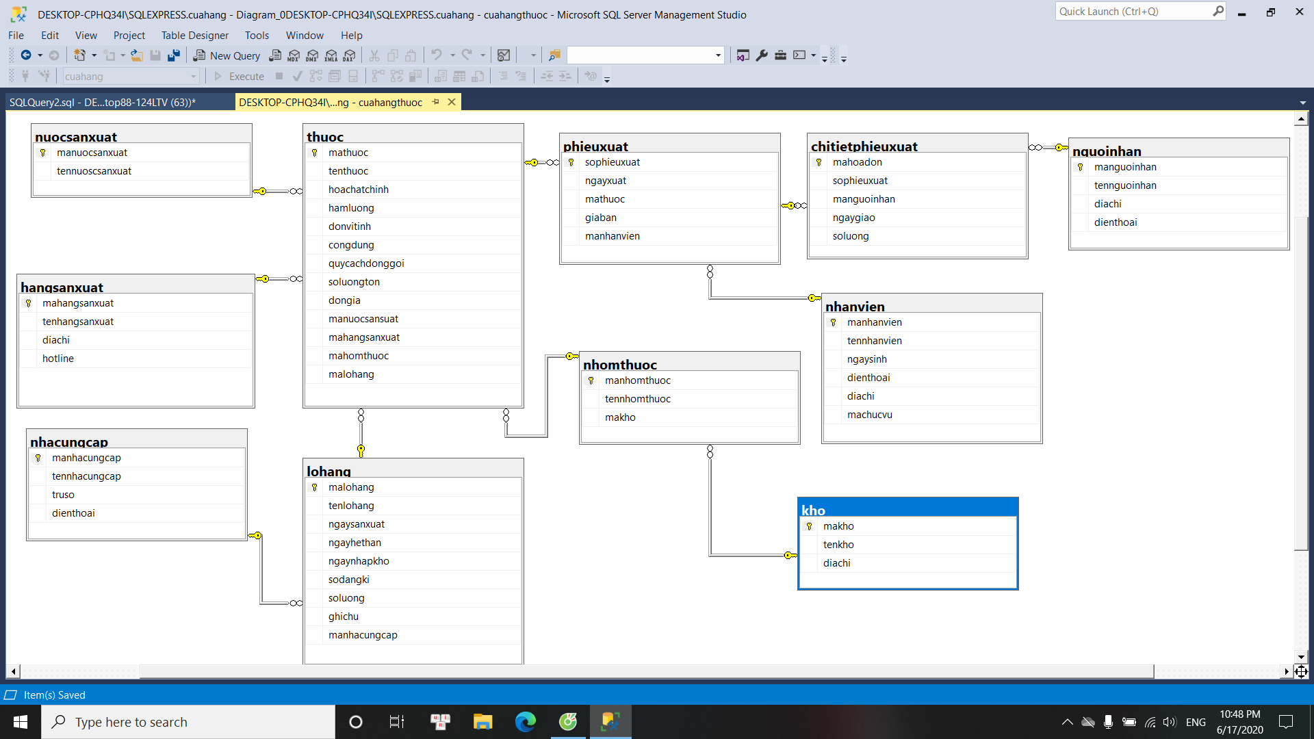Expand the New Project dropdown arrow

point(94,55)
